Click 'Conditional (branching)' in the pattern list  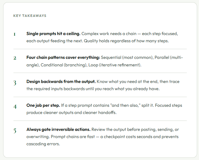click(x=64, y=65)
